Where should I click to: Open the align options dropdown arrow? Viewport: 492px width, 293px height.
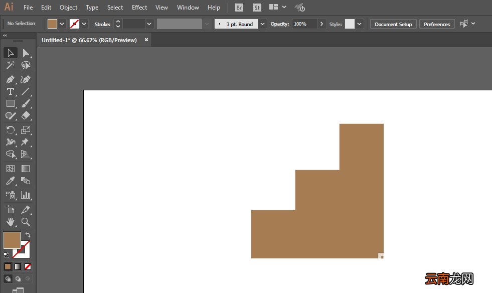tap(473, 24)
